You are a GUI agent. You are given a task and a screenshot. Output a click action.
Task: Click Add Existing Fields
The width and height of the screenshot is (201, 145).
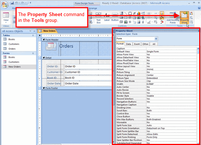coord(172,18)
